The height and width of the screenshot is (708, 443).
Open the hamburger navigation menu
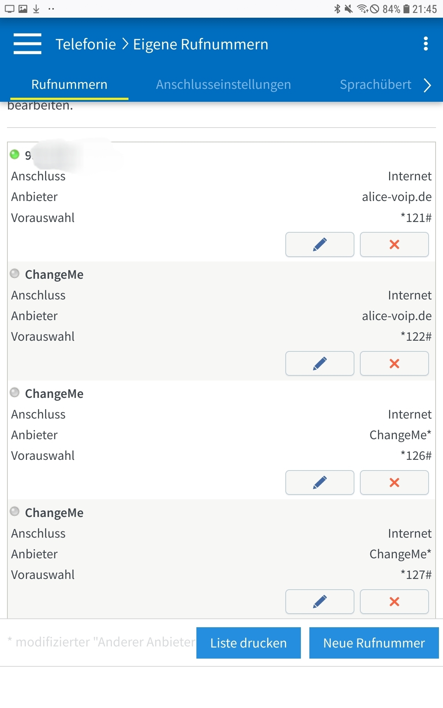pyautogui.click(x=27, y=44)
